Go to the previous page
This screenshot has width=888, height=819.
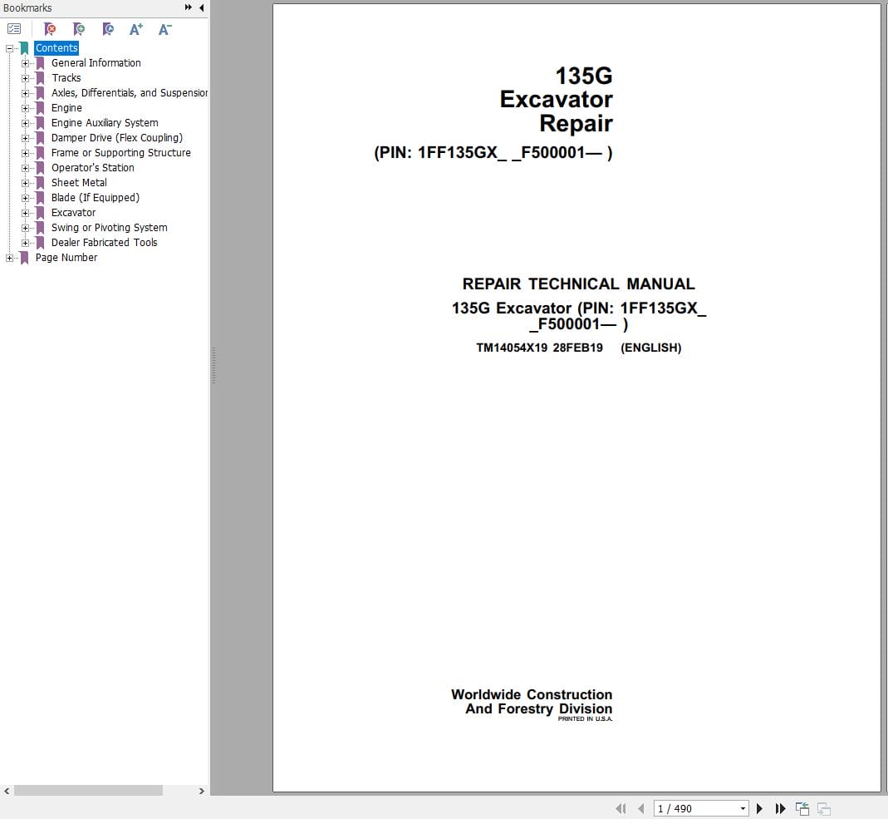pos(641,809)
